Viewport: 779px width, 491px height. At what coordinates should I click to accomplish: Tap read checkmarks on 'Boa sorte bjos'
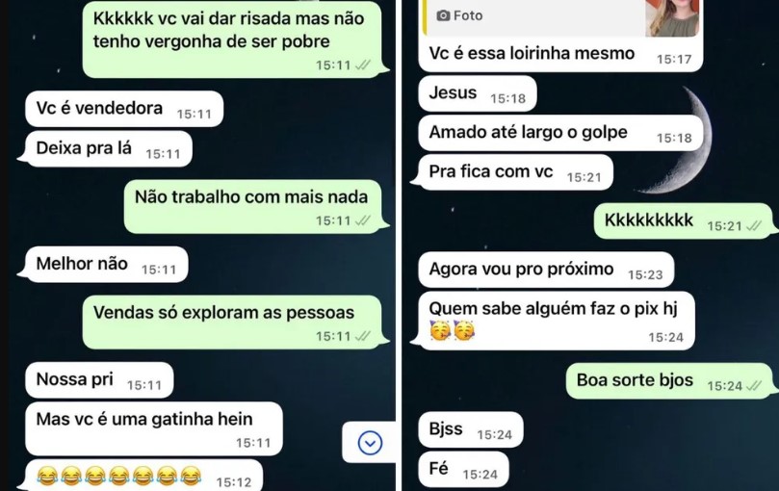pyautogui.click(x=754, y=385)
